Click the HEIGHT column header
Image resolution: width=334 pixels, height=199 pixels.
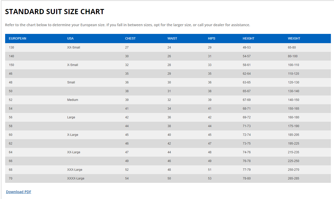pos(249,39)
